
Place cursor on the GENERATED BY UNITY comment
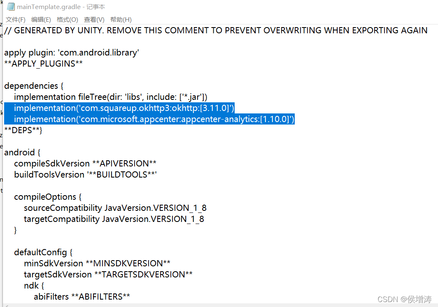[x=214, y=30]
